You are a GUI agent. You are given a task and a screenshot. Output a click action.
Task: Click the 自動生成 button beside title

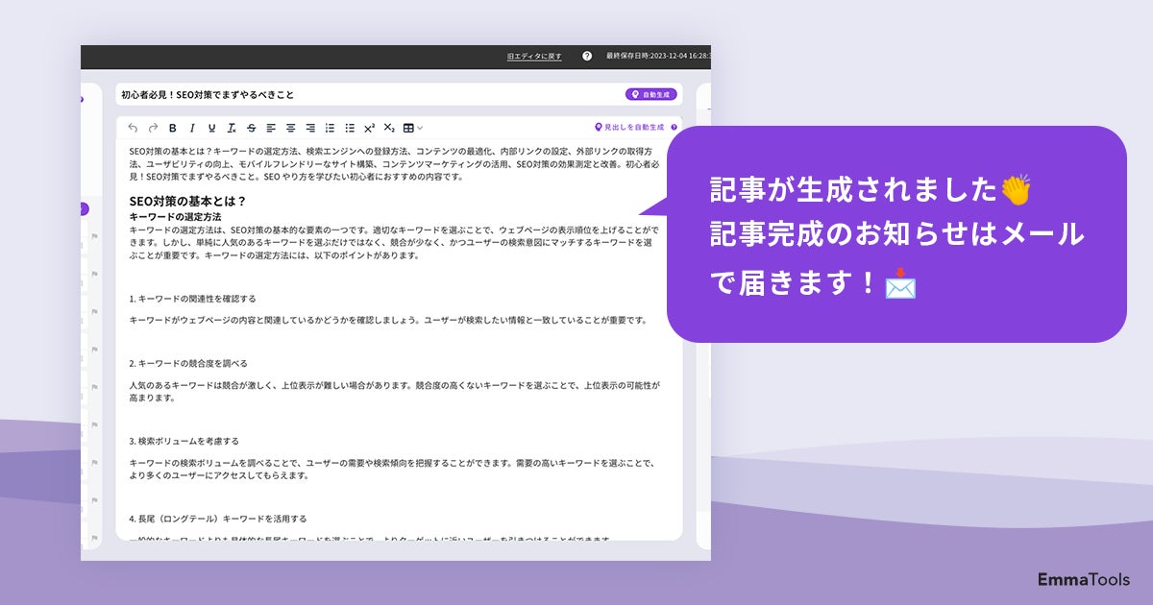pyautogui.click(x=651, y=94)
